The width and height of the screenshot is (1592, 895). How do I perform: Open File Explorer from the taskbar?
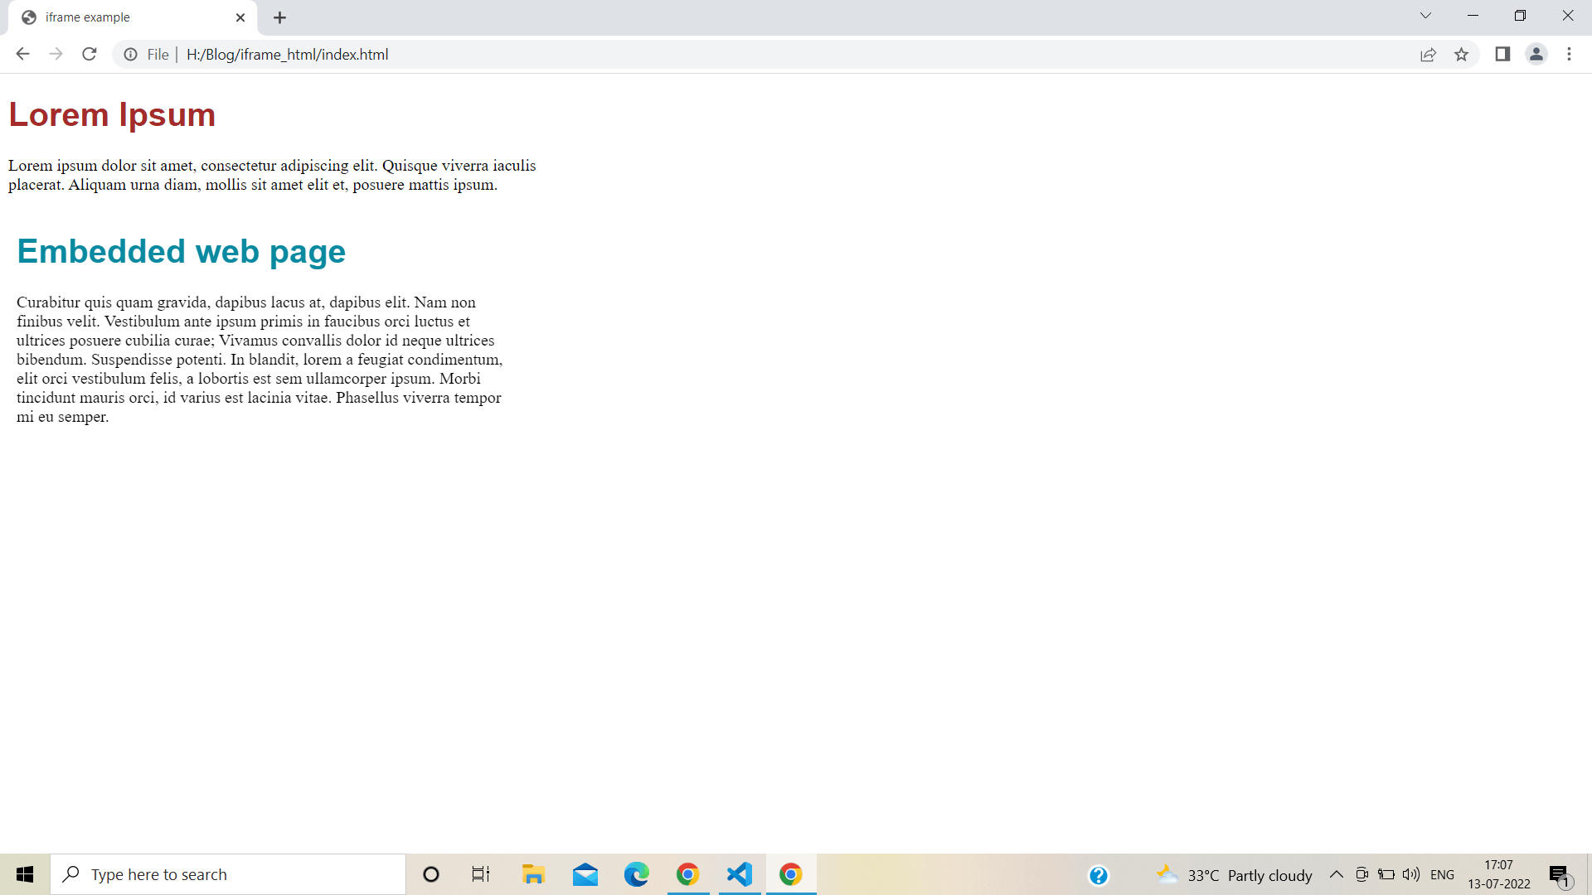point(533,873)
